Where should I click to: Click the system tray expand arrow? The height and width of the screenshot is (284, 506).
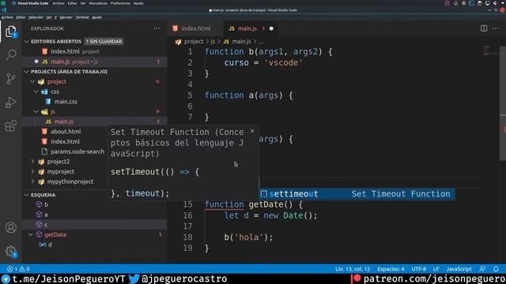[x=503, y=3]
